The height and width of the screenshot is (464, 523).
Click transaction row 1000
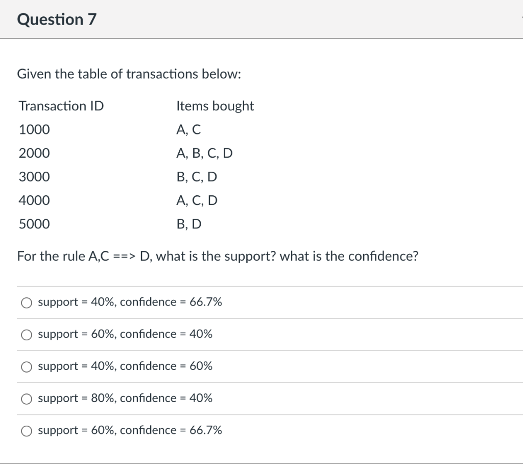34,129
